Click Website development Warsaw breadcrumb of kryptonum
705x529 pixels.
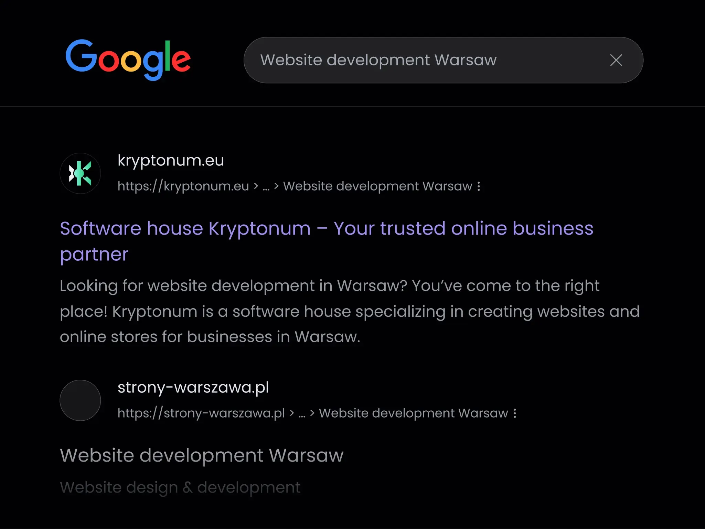377,186
